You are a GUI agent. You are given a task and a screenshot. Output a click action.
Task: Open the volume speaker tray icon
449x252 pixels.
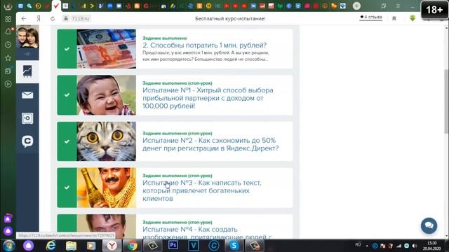click(x=415, y=246)
